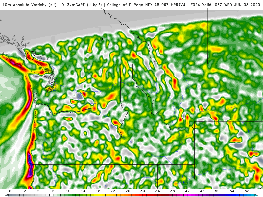263x197 pixels.
Task: Click the "F024" forecast hour label
Action: [x=195, y=5]
